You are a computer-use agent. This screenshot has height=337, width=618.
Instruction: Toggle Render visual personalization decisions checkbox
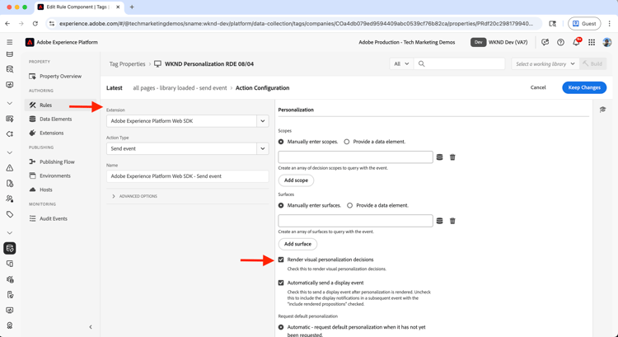coord(281,260)
